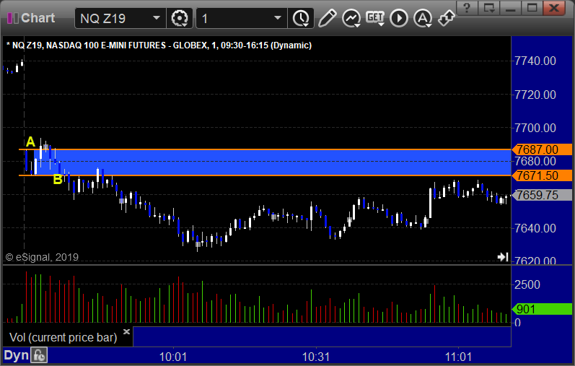The width and height of the screenshot is (575, 366).
Task: Click the current price 7659.75 label
Action: coord(543,195)
